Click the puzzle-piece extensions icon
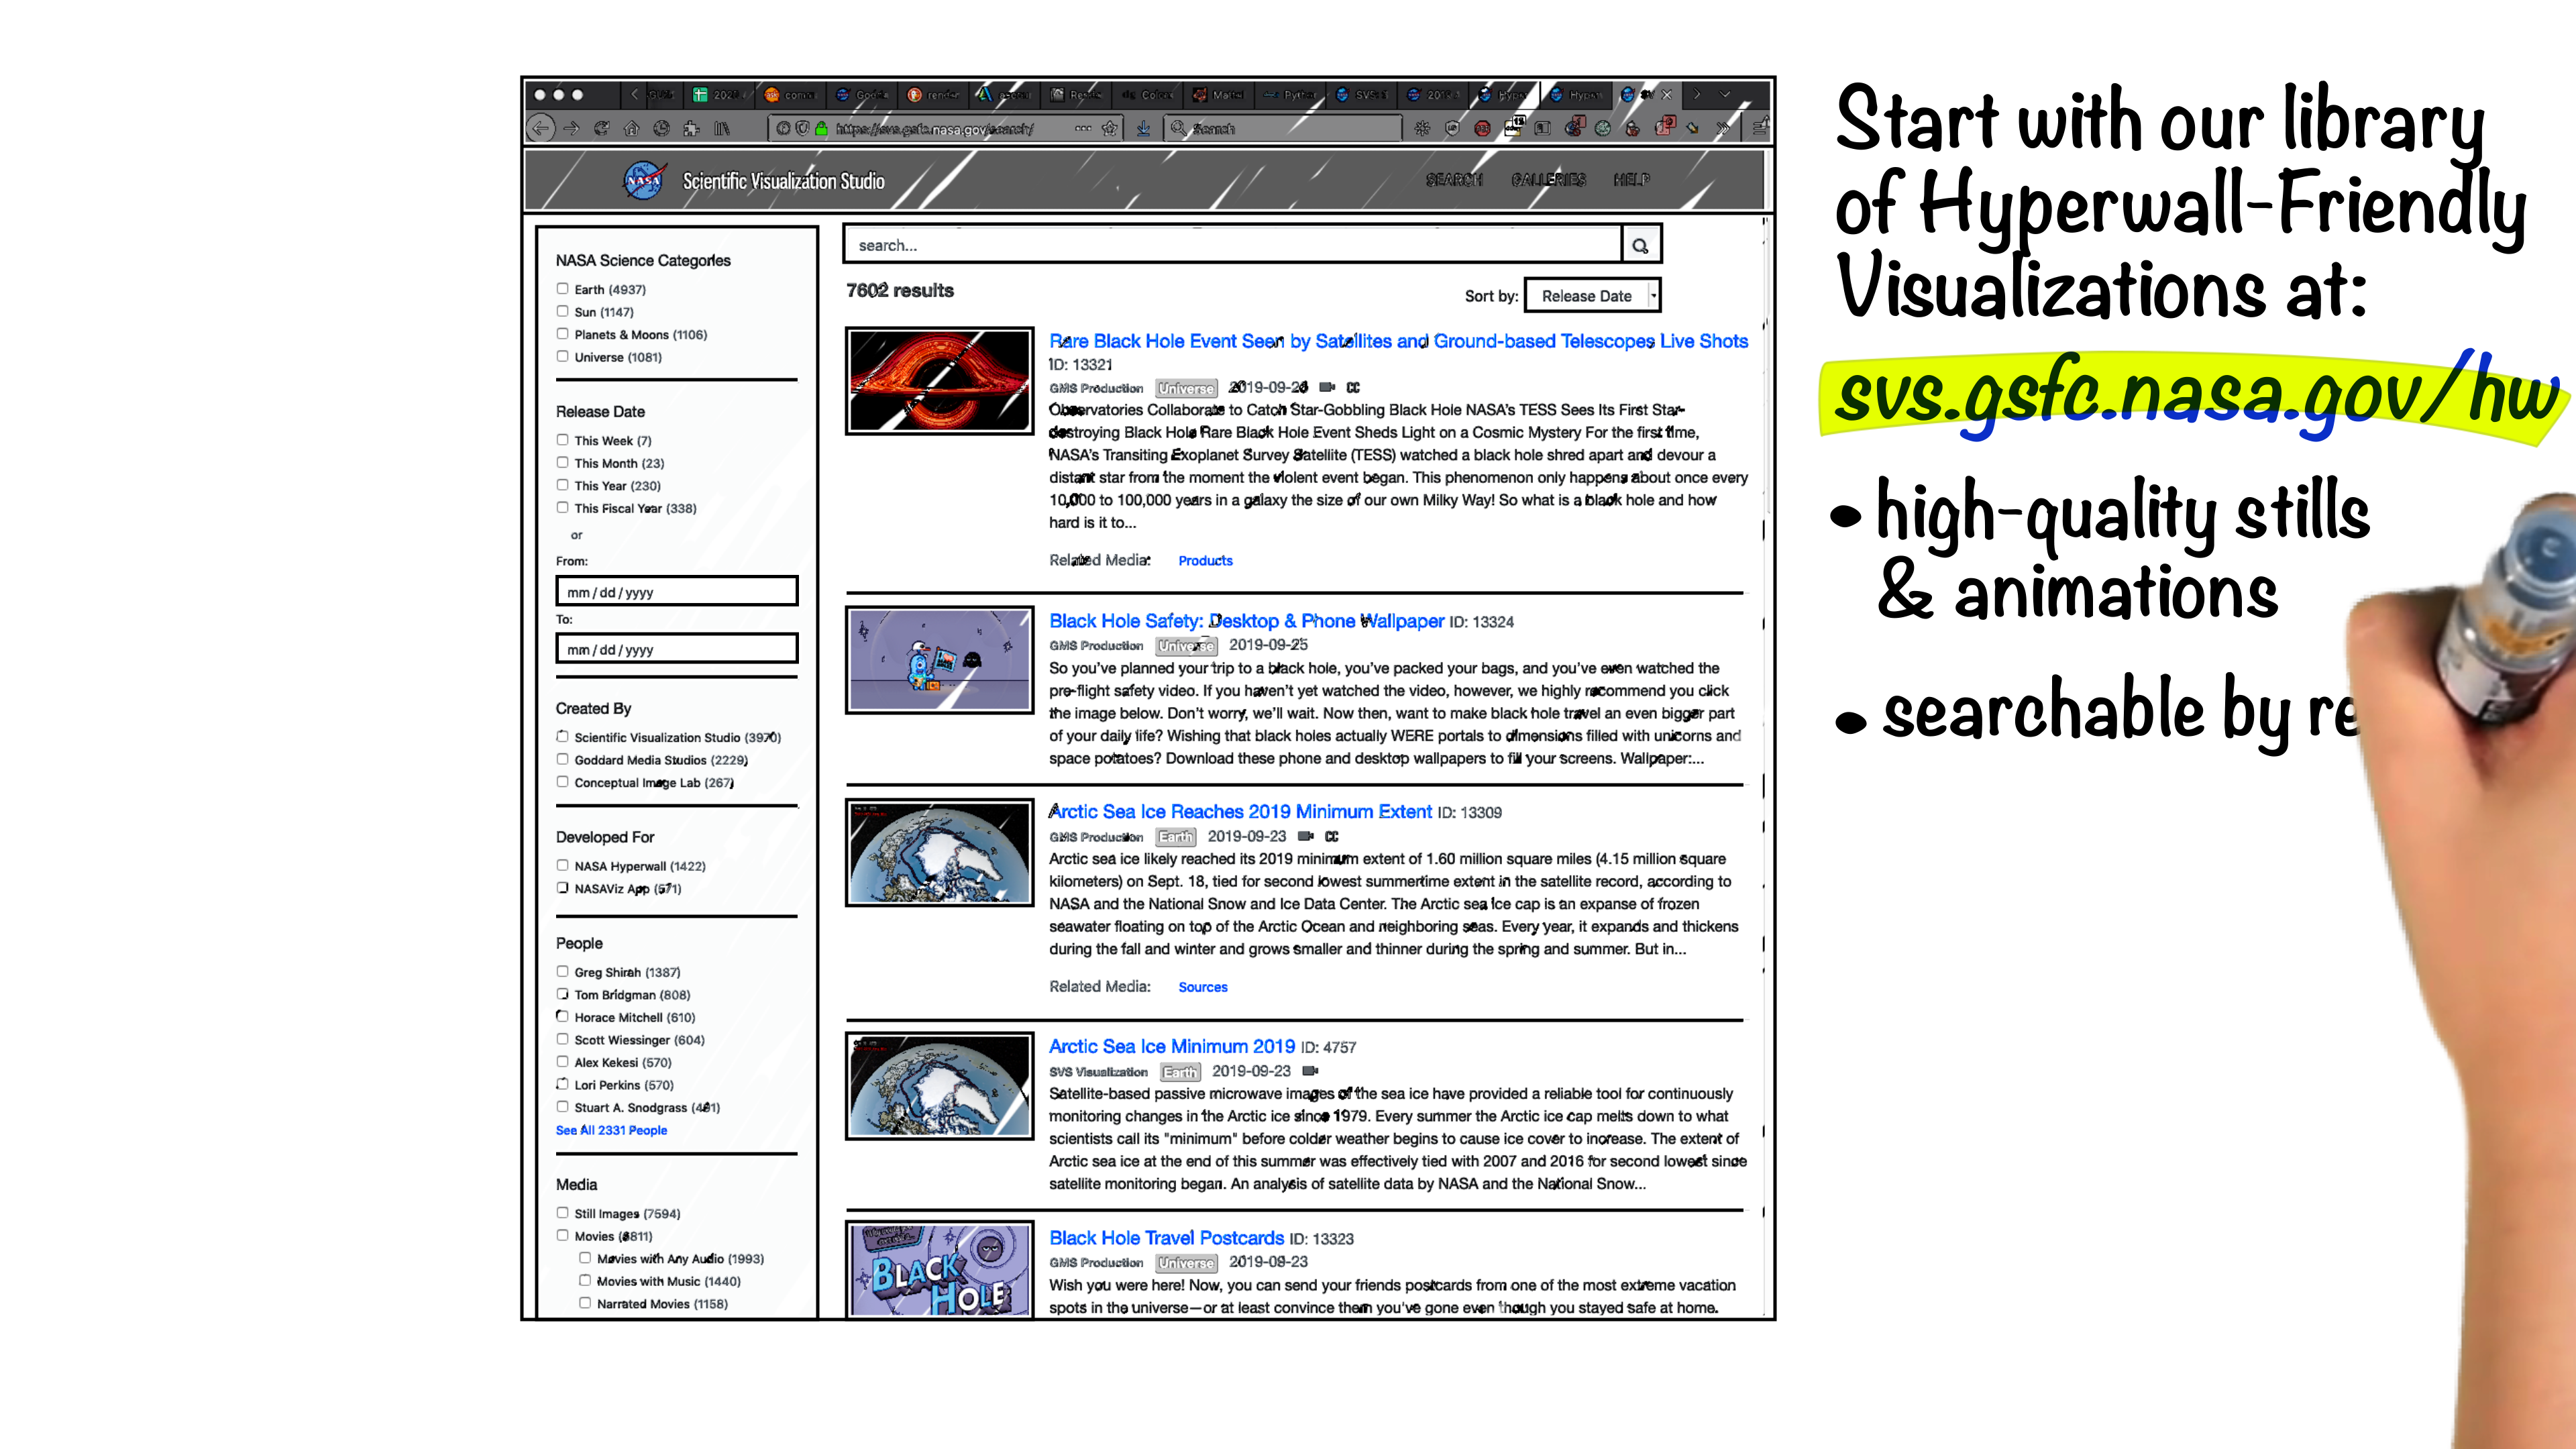The image size is (2576, 1449). 691,128
